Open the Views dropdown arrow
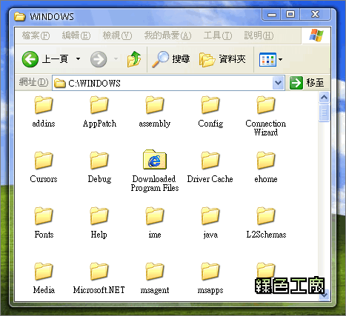The height and width of the screenshot is (316, 346). click(280, 59)
